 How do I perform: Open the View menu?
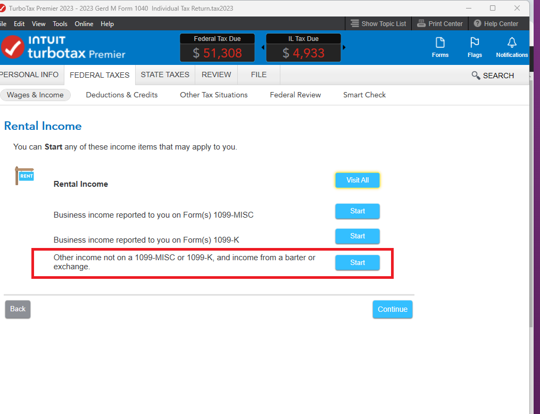(38, 24)
